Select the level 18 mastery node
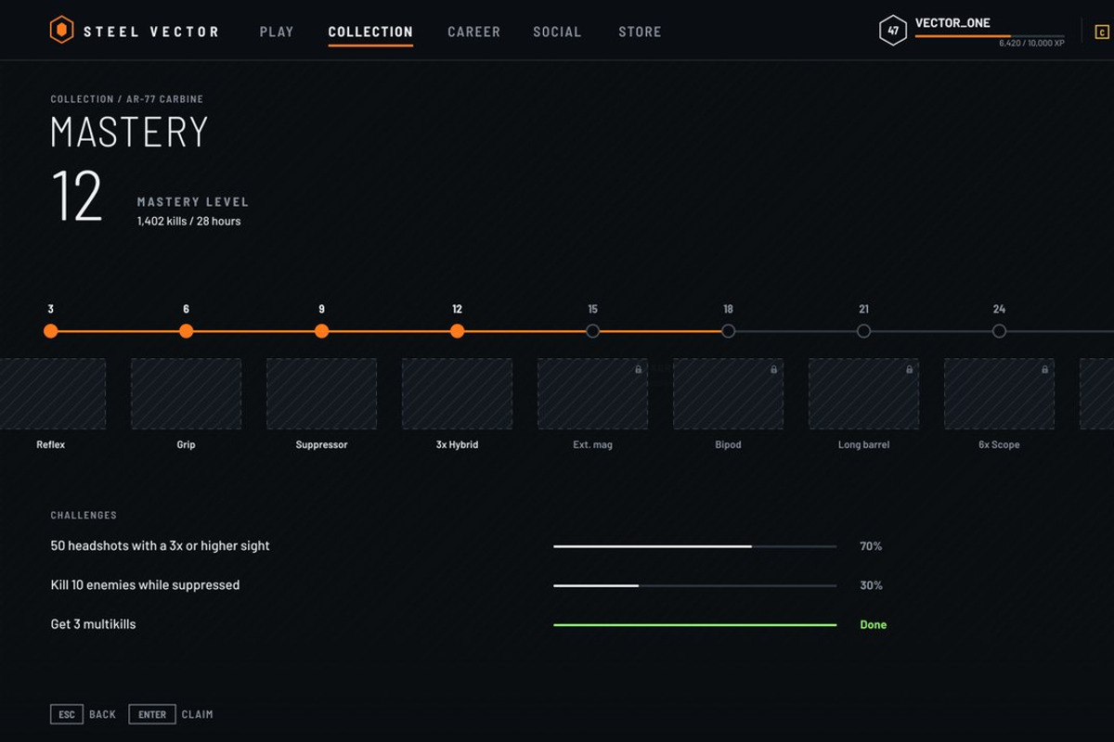 [728, 331]
